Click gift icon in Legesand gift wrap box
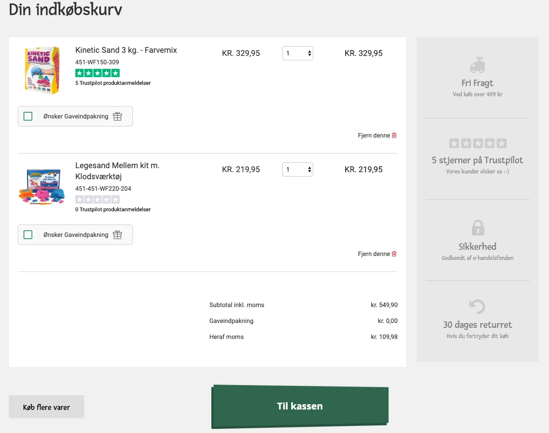This screenshot has height=433, width=549. 117,235
